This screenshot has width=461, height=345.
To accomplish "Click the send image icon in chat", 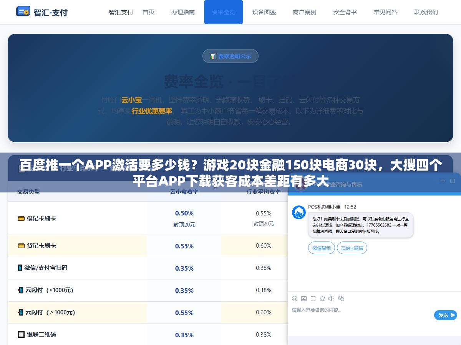I will [x=304, y=299].
